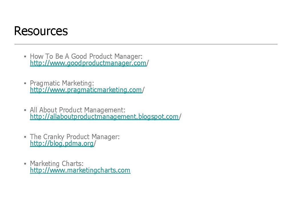Select the 'Pragmatic Marketing:' label text

pos(62,83)
